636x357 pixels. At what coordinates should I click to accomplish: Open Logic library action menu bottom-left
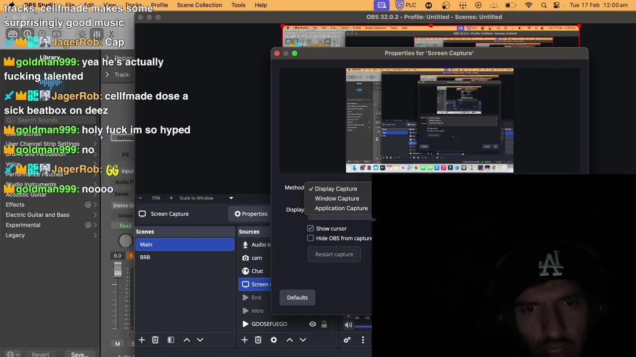click(x=13, y=355)
